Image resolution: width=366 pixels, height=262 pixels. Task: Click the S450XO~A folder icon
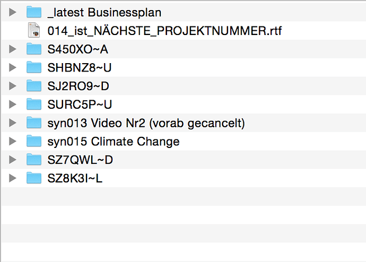[34, 49]
